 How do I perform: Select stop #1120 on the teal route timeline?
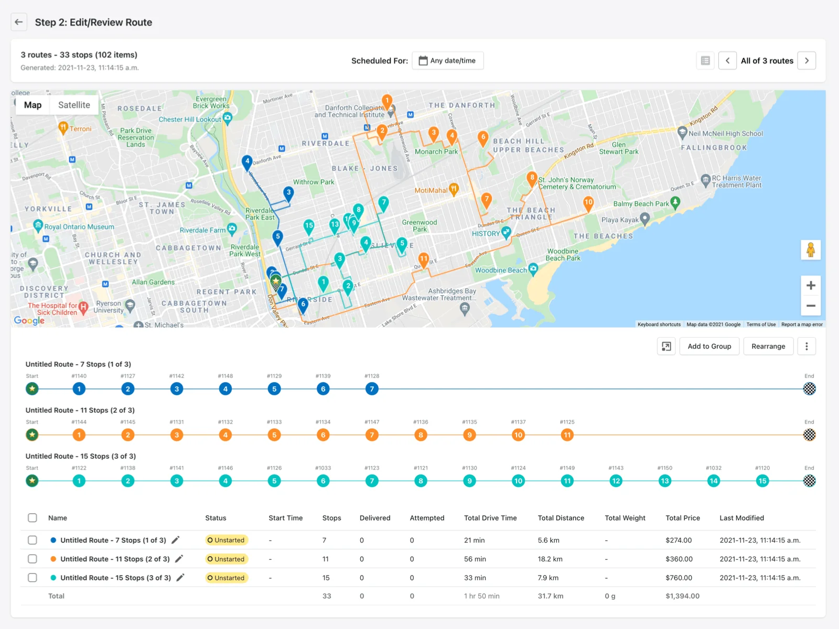762,481
